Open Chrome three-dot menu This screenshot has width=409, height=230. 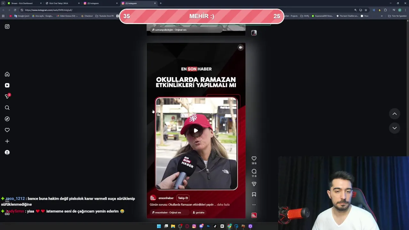(x=405, y=10)
